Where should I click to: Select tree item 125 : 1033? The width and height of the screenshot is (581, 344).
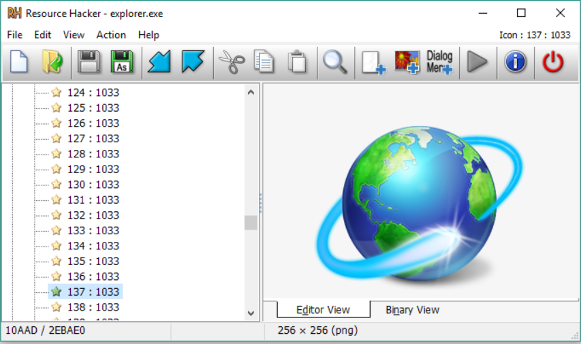[x=93, y=108]
